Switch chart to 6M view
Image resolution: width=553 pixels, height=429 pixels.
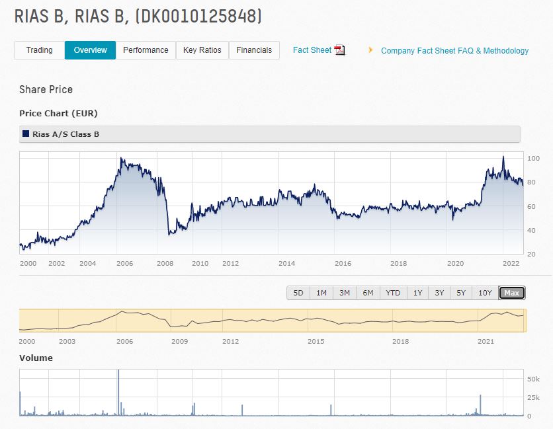[x=368, y=292]
